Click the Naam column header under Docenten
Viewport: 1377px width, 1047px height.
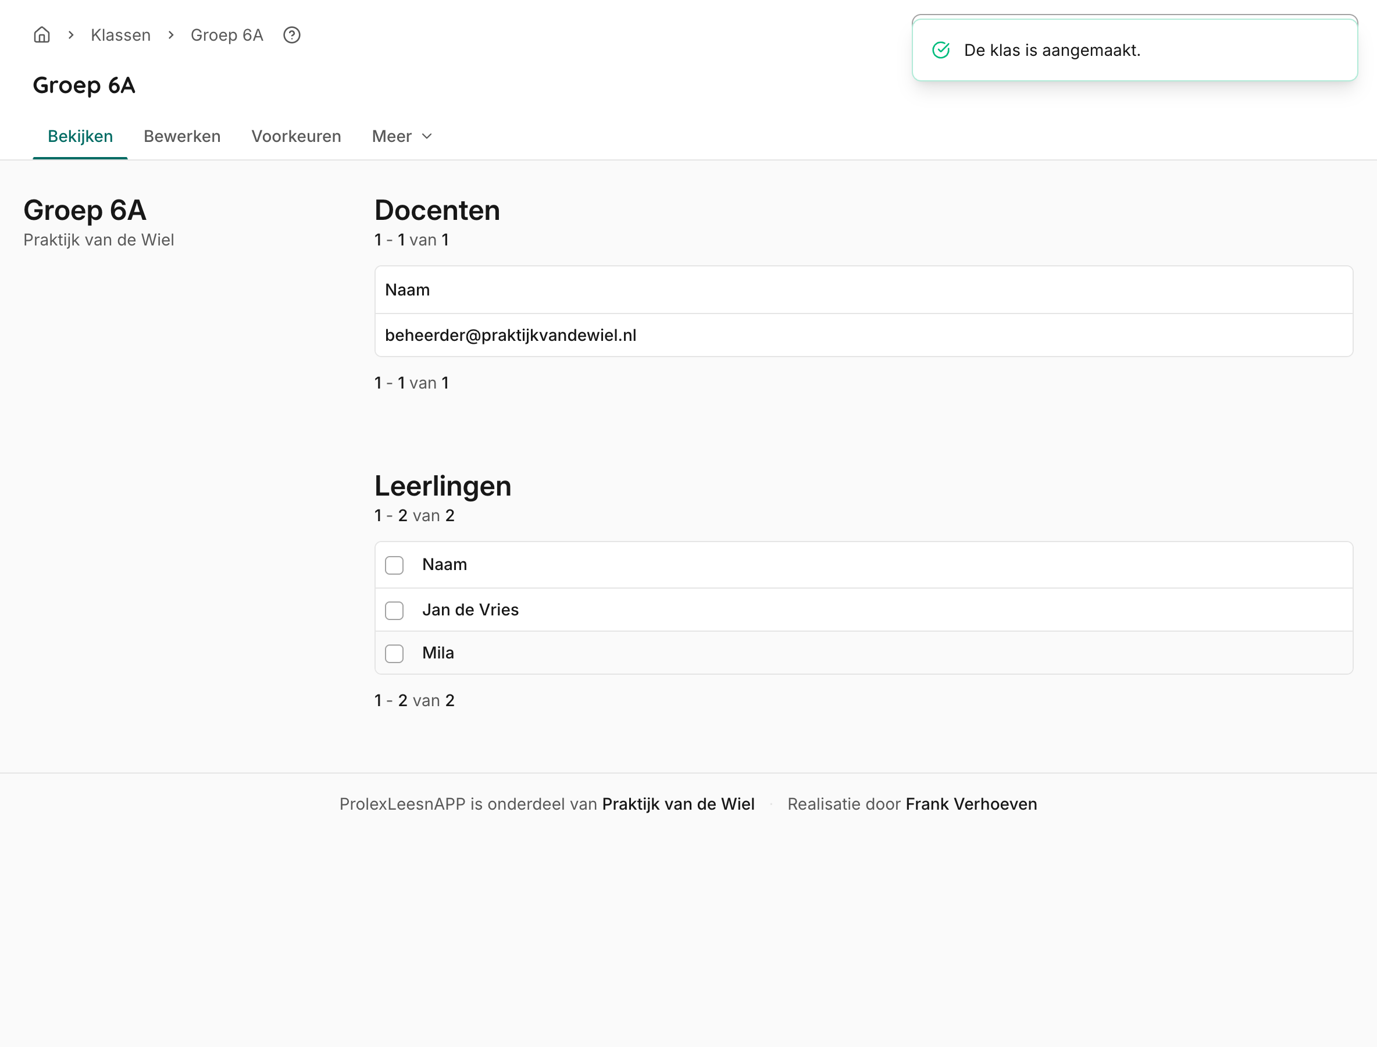click(408, 290)
